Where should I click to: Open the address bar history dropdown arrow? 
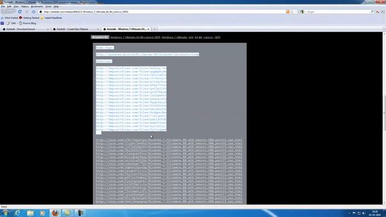(296, 11)
